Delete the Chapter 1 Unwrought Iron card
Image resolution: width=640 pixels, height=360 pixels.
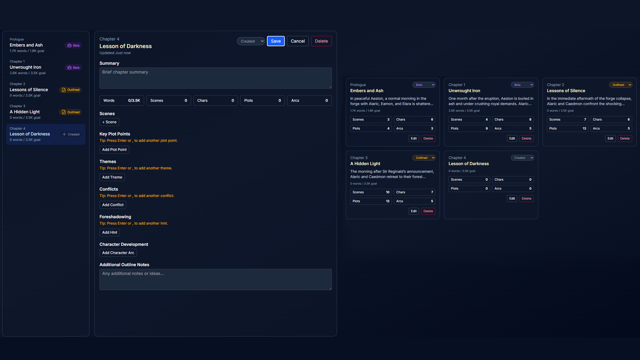coord(526,139)
